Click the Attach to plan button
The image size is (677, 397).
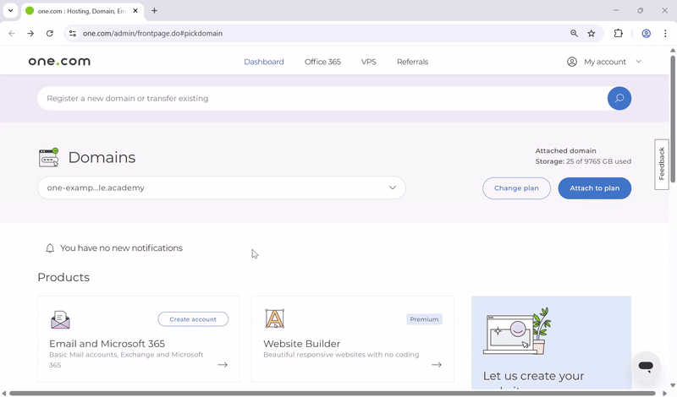[594, 188]
